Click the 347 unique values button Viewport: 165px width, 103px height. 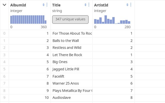[70, 19]
